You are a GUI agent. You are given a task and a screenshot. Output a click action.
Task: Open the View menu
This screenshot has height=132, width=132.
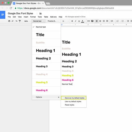point(20,17)
